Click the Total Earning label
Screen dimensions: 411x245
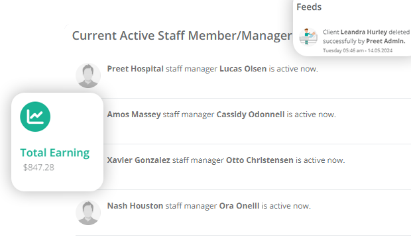[x=55, y=153]
